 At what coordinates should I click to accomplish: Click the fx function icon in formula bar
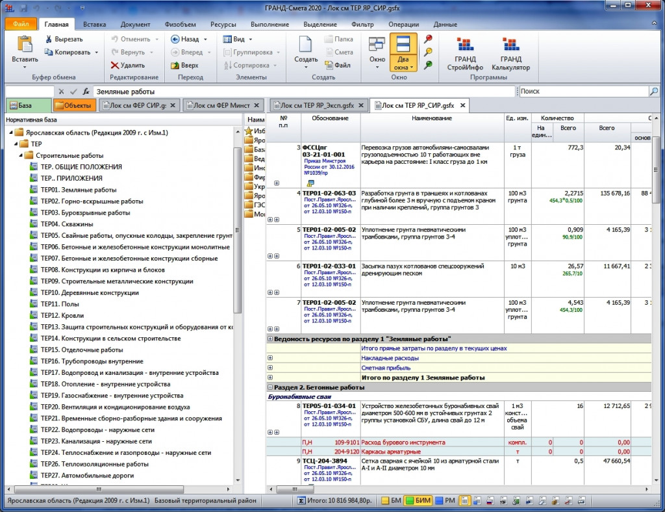click(86, 91)
